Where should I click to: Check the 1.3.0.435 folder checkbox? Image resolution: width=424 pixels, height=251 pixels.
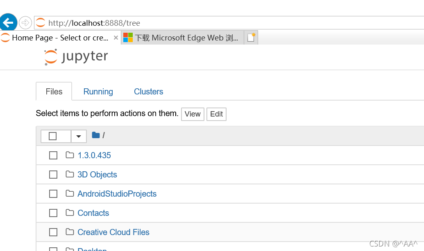point(53,155)
